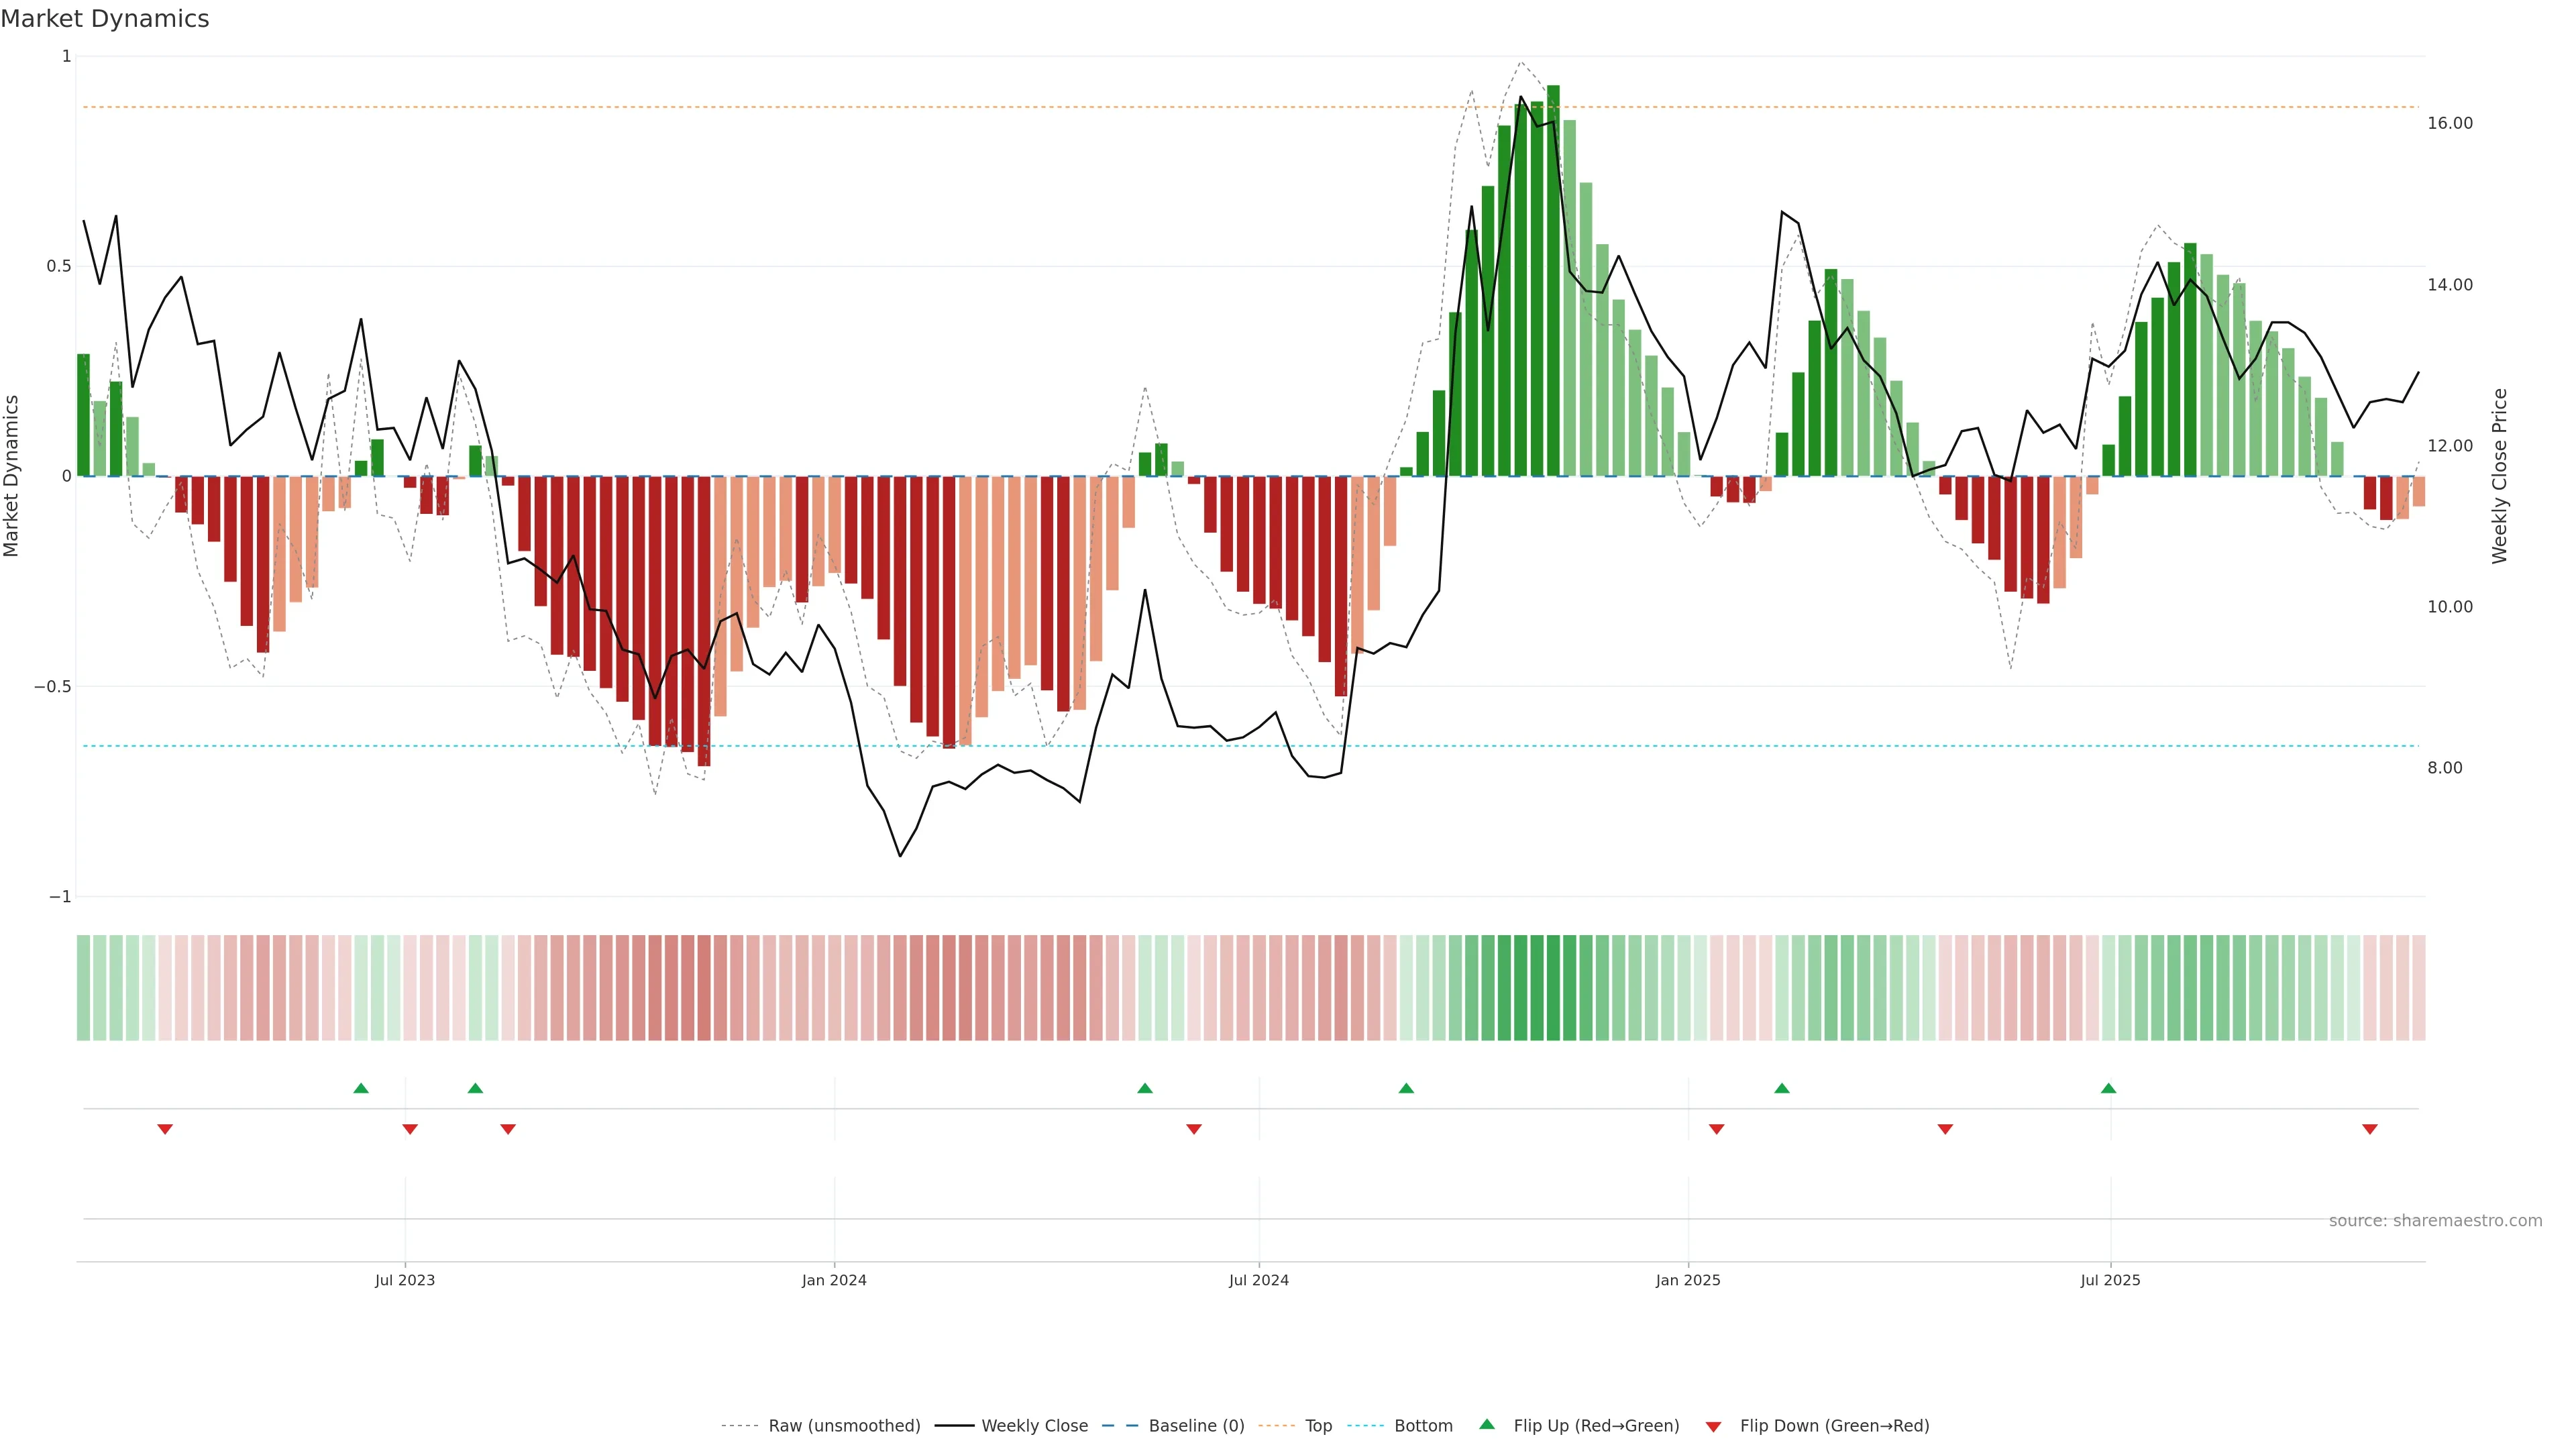This screenshot has width=2576, height=1449.
Task: Click the last red flip-down marker in the timeline
Action: point(2369,1129)
